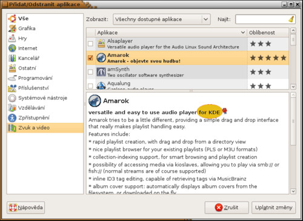Select the Zpřístupnění category
Viewport: 303px width, 221px height.
(x=45, y=117)
